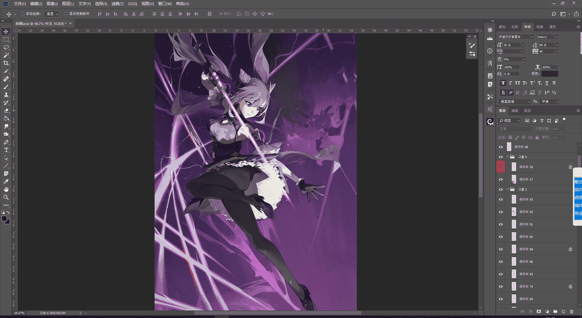Select the Lasso tool
This screenshot has height=318, width=582.
(x=6, y=47)
